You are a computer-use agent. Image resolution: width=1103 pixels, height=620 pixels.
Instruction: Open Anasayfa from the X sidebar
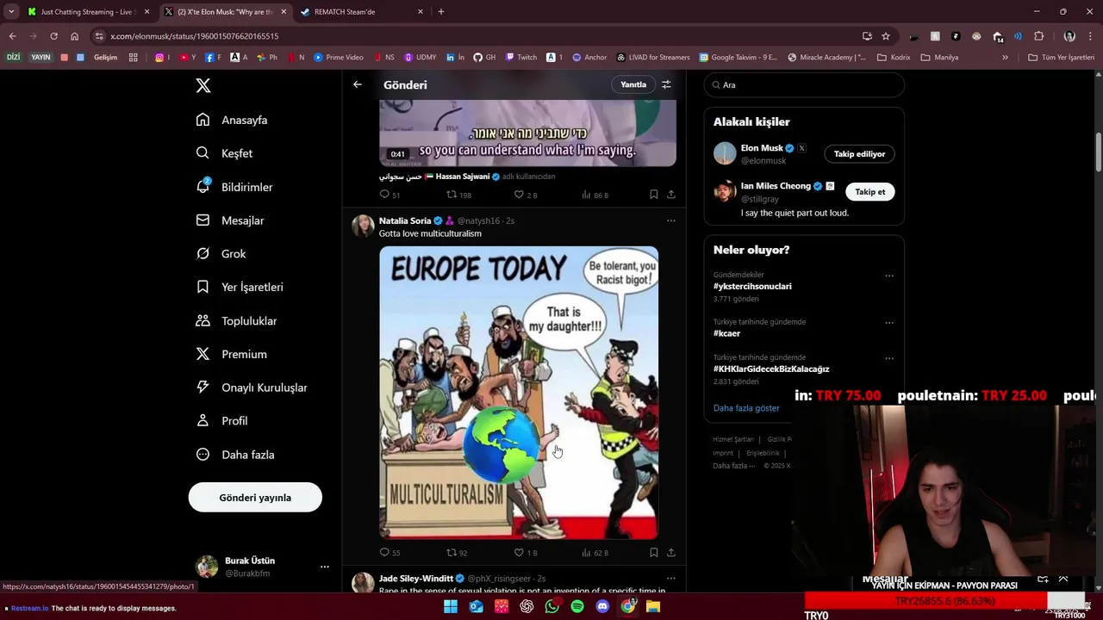pyautogui.click(x=232, y=120)
